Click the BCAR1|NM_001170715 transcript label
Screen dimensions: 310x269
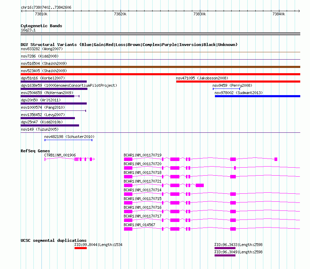[x=142, y=199]
